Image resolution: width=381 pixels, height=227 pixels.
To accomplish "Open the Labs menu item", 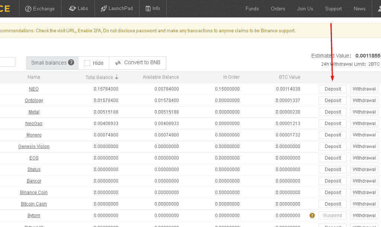I will [78, 9].
